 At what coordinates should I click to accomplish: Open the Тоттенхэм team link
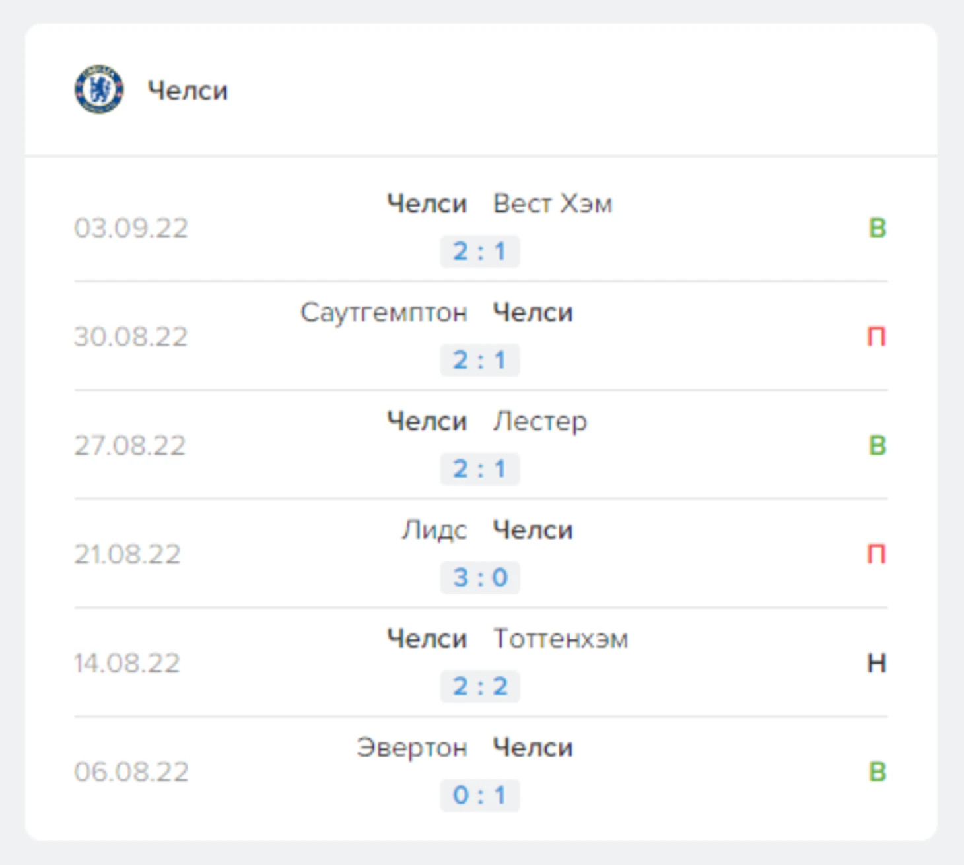(x=561, y=639)
